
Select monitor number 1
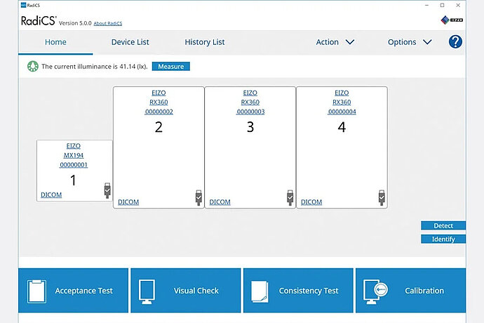pos(73,180)
